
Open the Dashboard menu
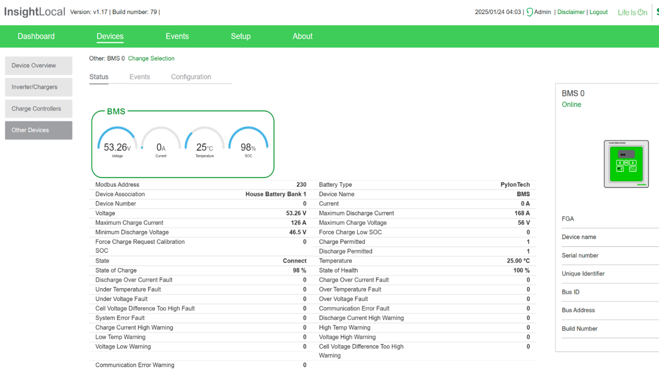tap(36, 36)
